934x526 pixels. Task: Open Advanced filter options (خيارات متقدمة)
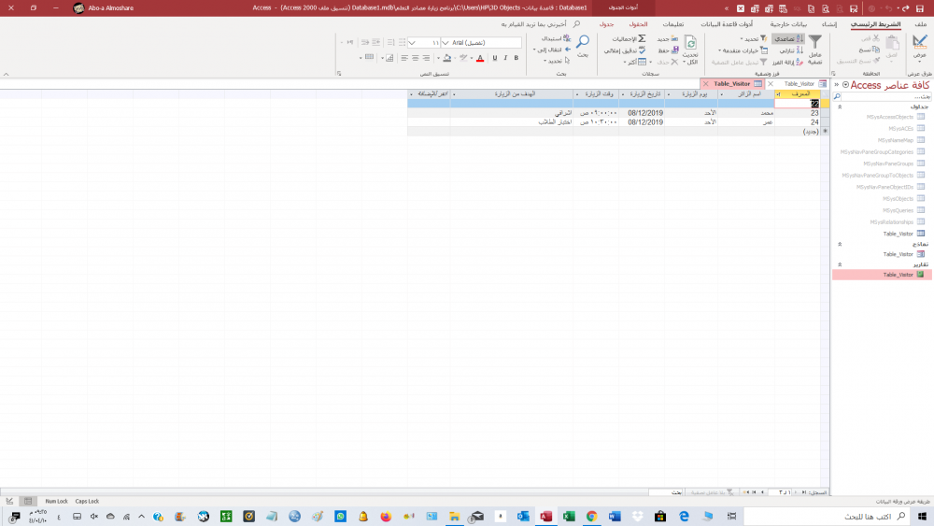coord(743,50)
